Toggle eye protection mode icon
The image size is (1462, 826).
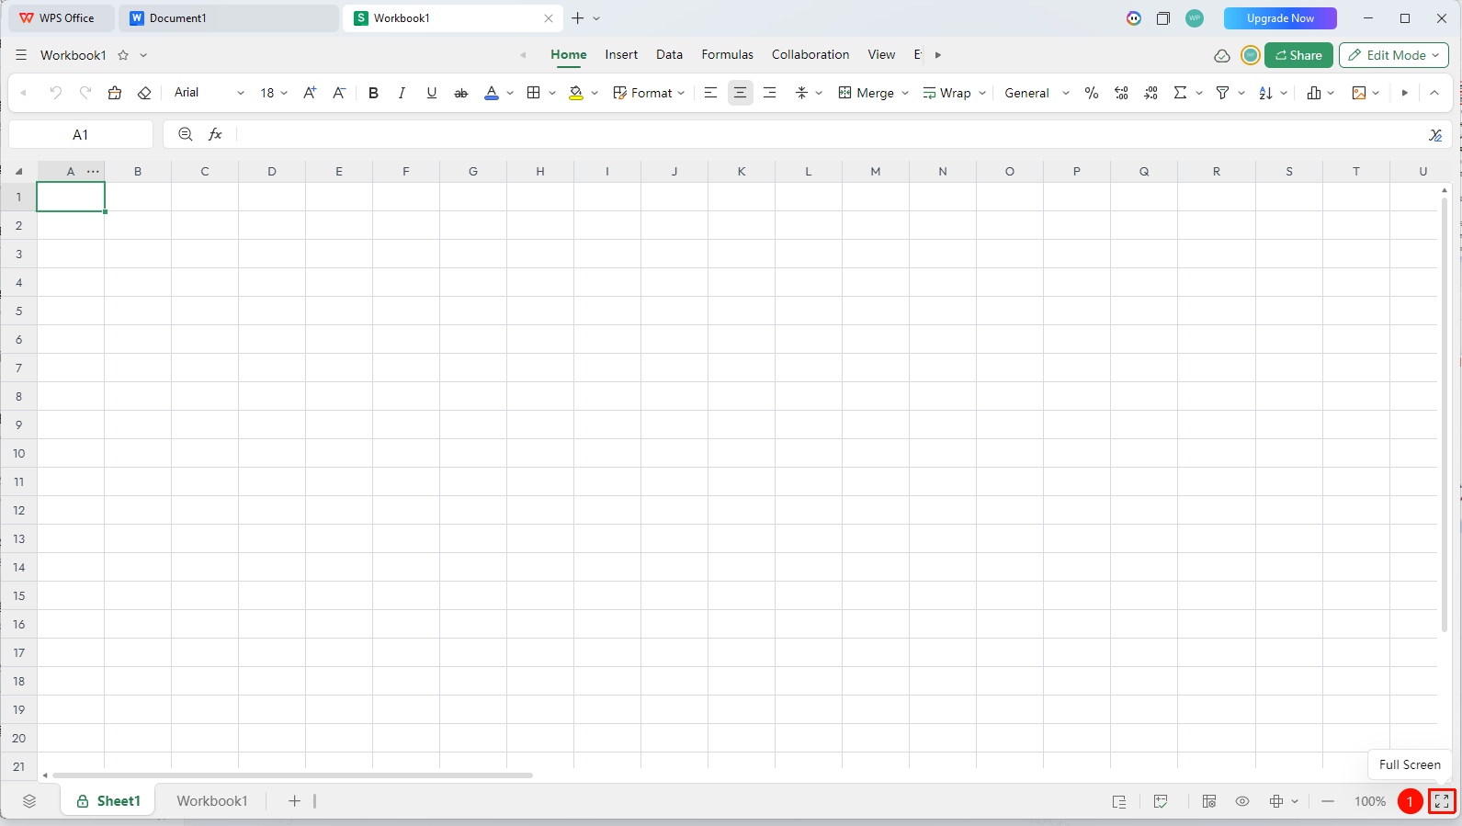tap(1242, 801)
